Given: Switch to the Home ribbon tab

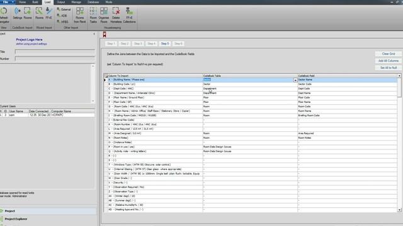Looking at the screenshot, I should (23, 2).
